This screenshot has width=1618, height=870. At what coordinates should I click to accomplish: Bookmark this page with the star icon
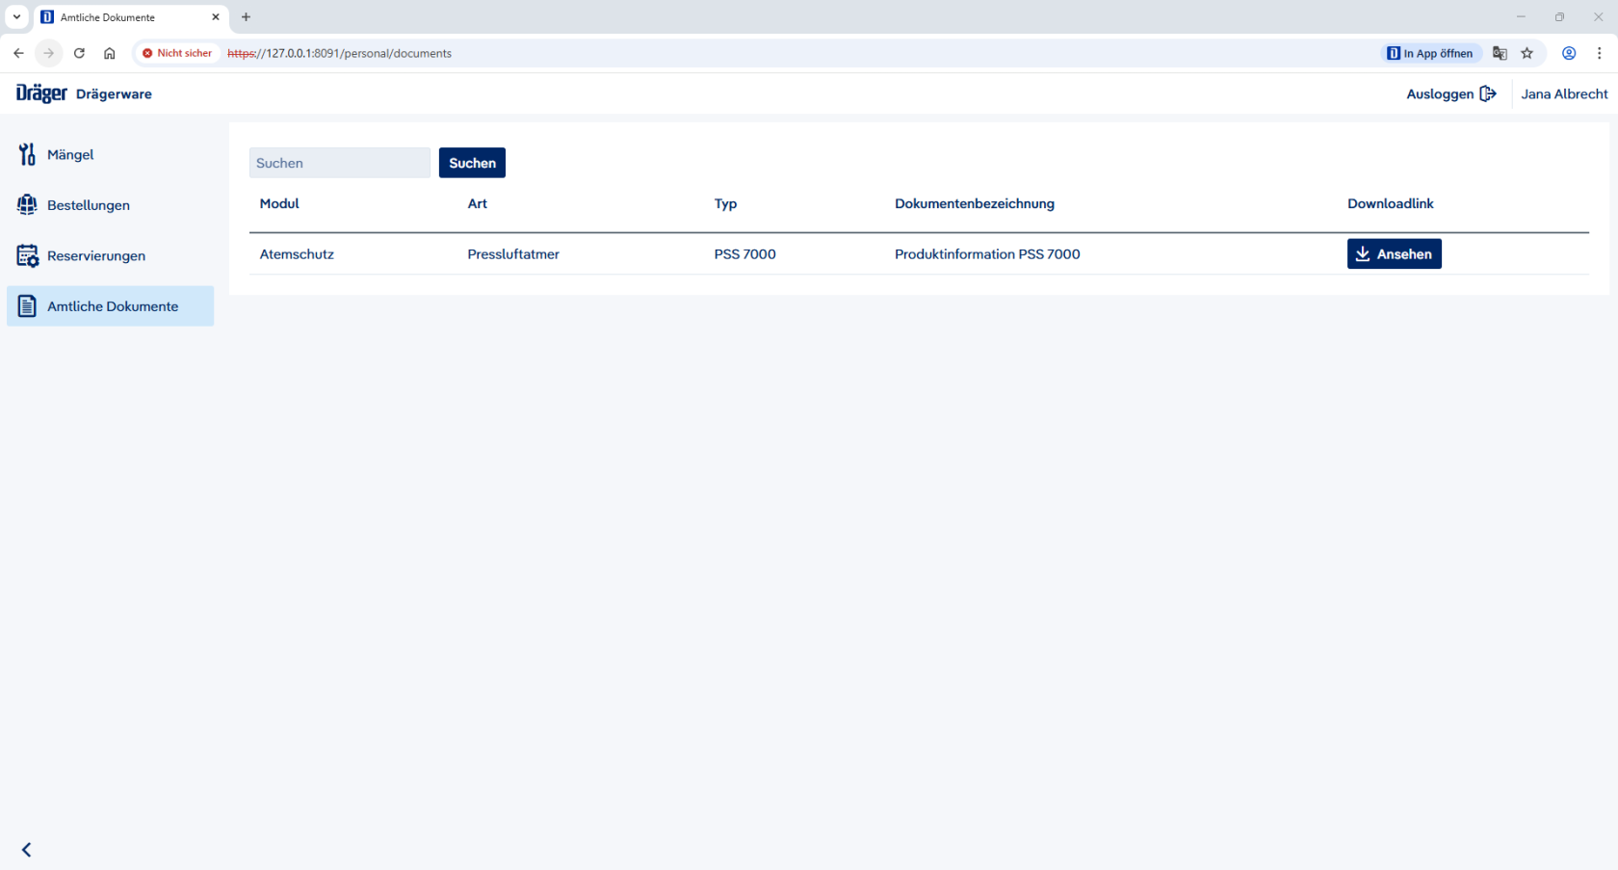[x=1527, y=53]
